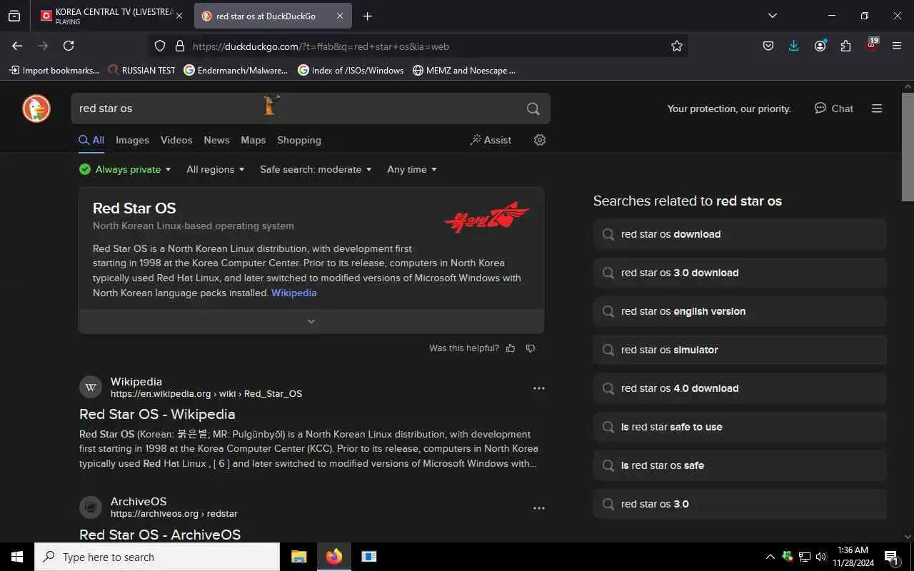Expand the Red Star OS info box
The image size is (914, 571).
tap(311, 321)
